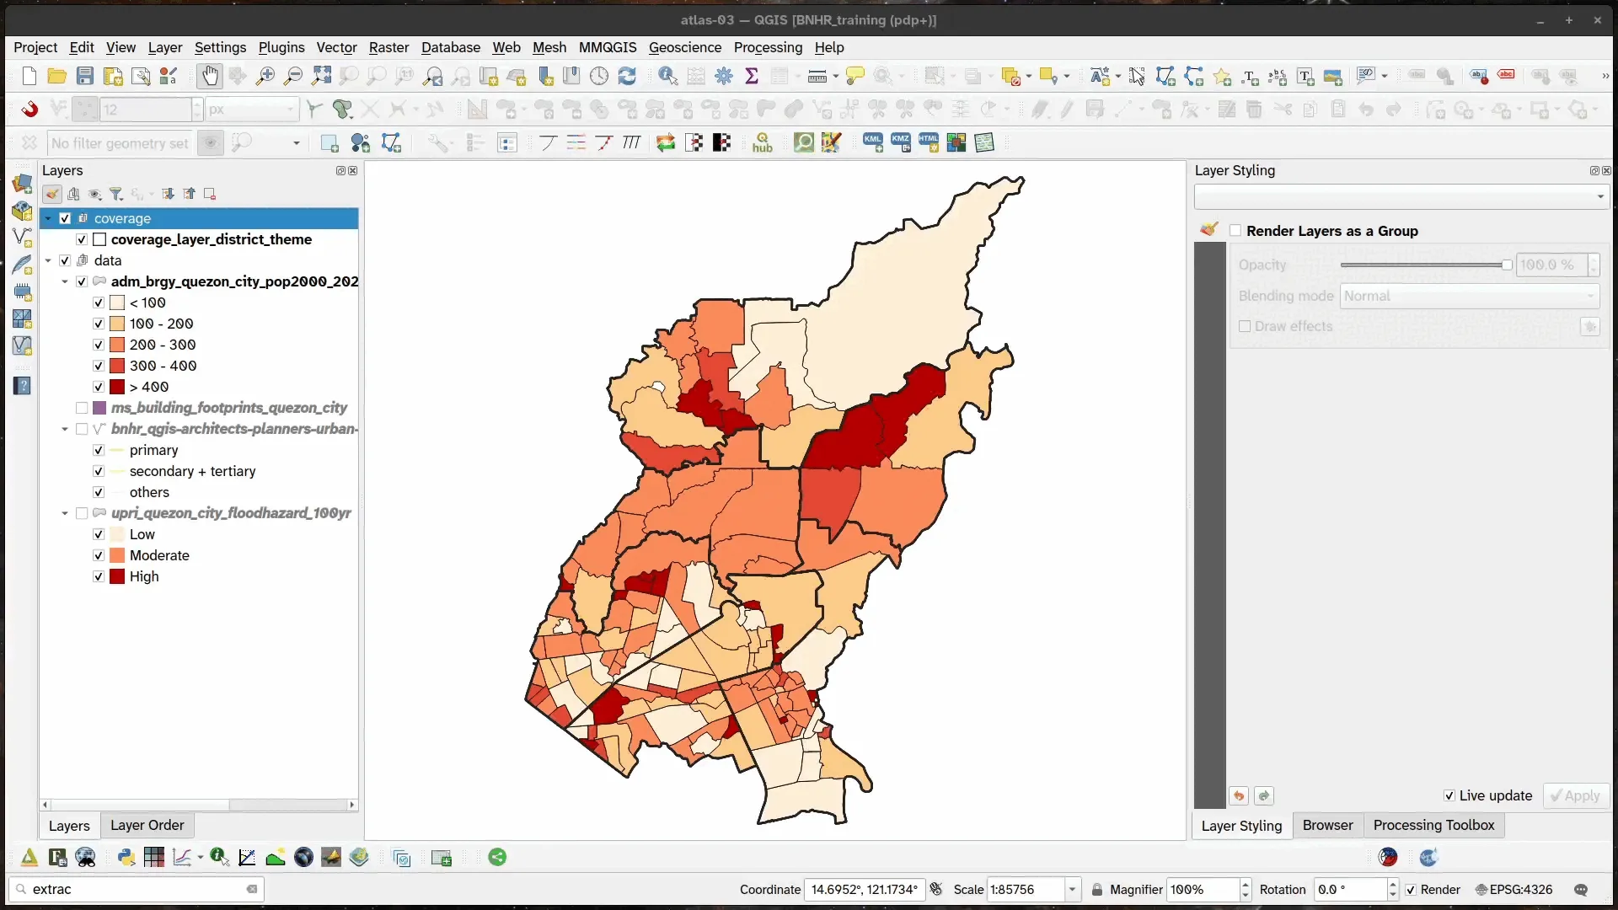
Task: Click the Save Project floppy icon
Action: (x=85, y=77)
